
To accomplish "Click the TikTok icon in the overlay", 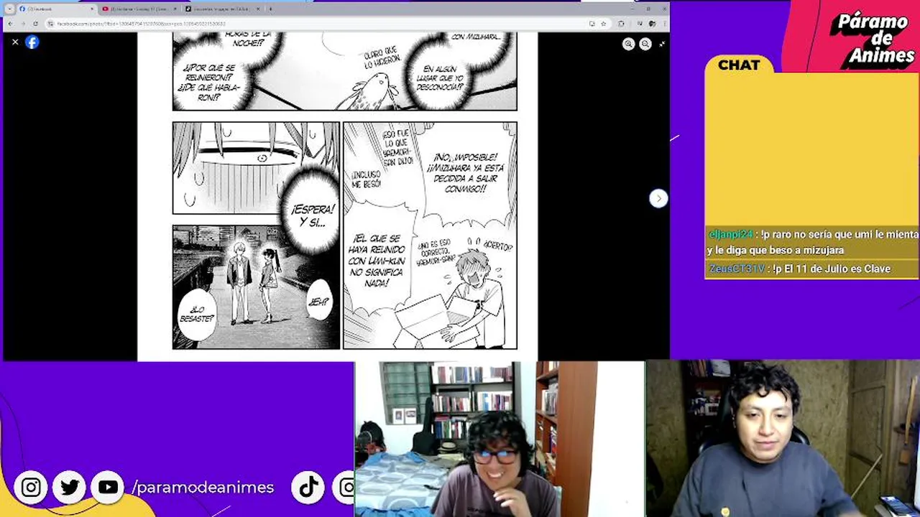I will (309, 488).
